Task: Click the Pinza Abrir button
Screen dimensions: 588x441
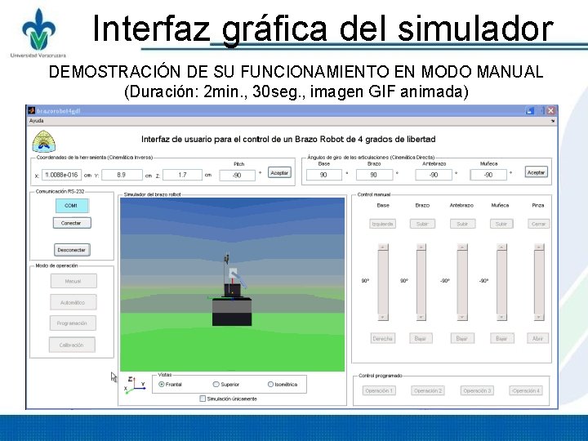Action: (x=537, y=338)
